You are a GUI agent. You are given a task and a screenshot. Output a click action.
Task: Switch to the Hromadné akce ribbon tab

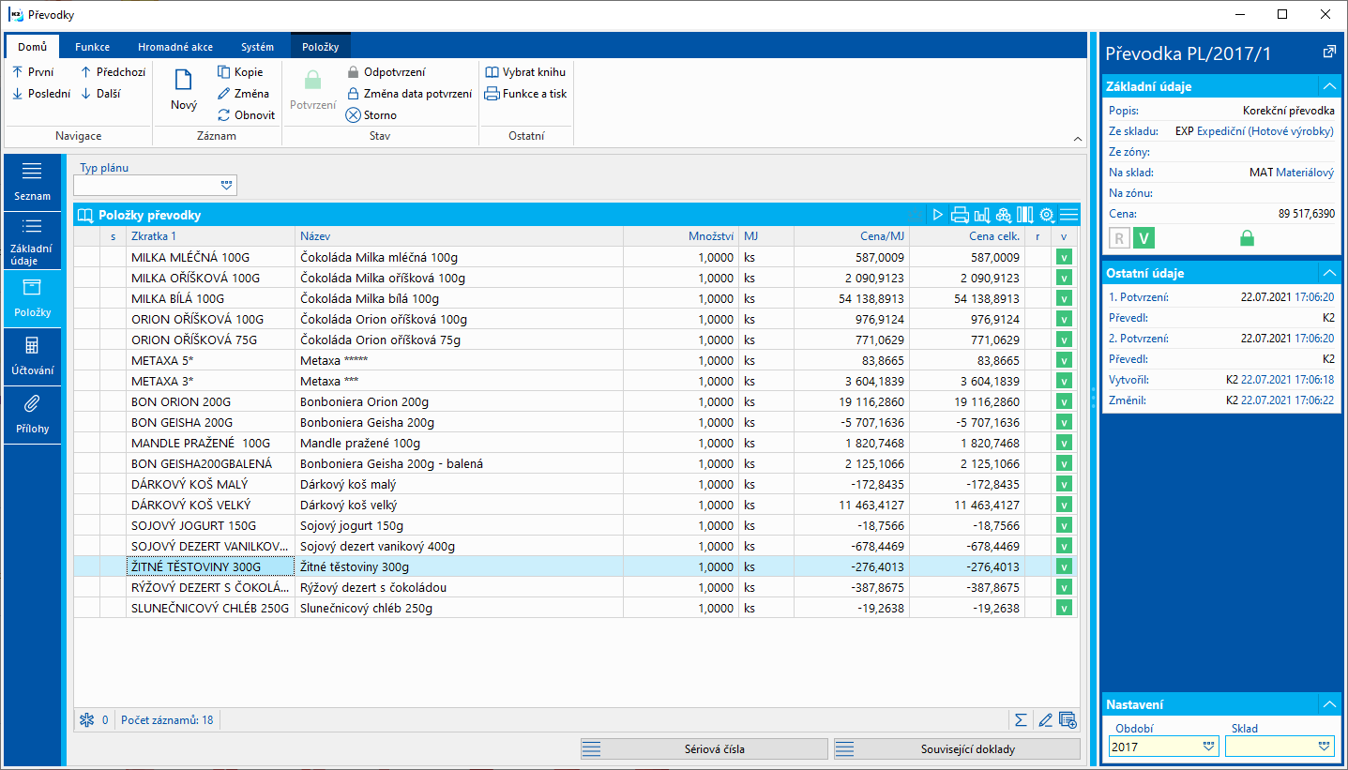pyautogui.click(x=174, y=47)
